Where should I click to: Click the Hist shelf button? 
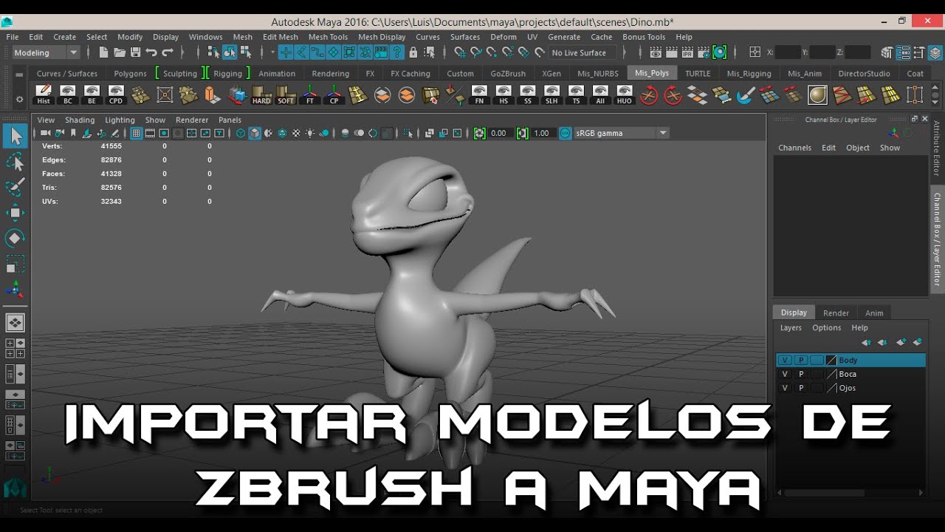click(44, 95)
